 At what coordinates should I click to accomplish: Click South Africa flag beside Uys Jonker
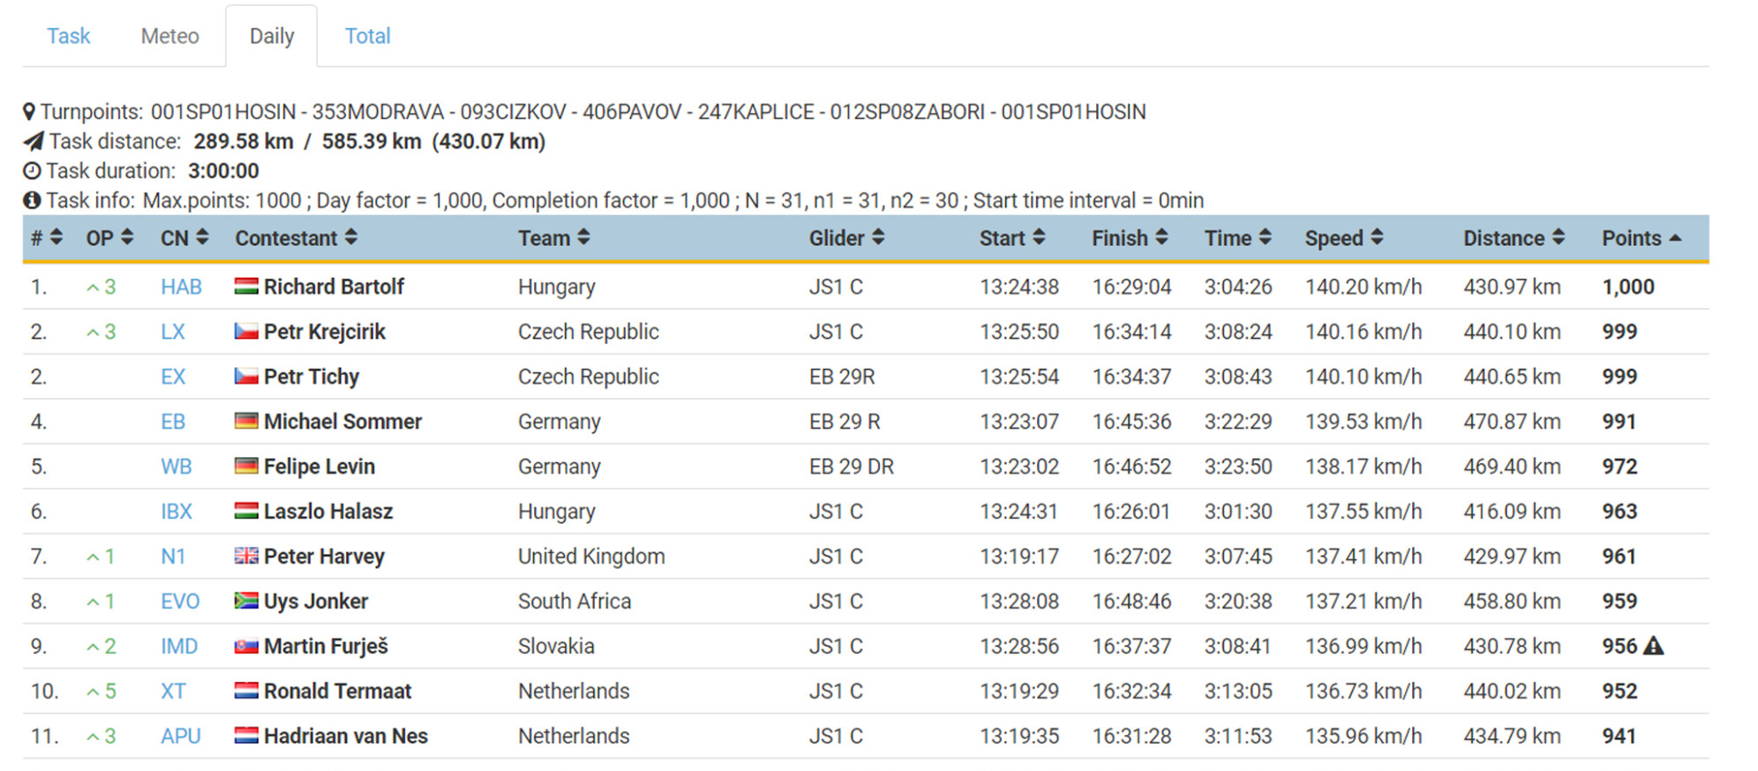tap(246, 602)
